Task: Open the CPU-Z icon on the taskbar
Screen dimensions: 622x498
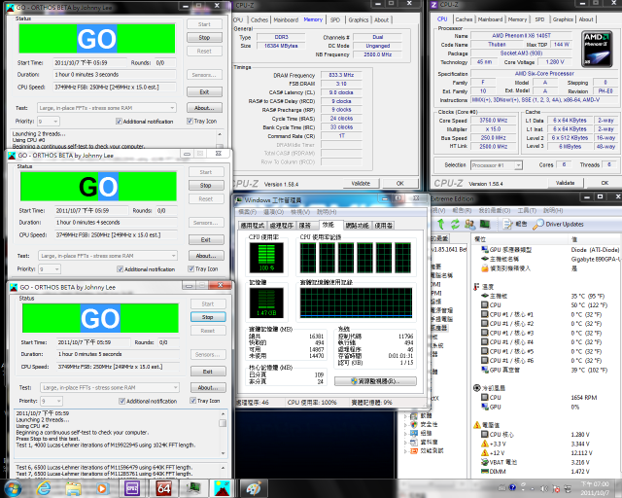Action: 132,488
